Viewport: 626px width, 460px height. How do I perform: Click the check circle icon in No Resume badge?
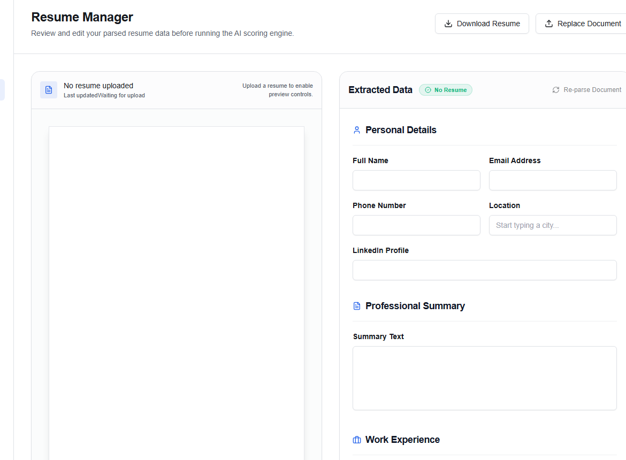428,90
